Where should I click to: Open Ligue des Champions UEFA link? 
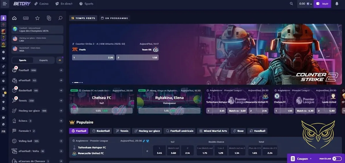point(37,29)
